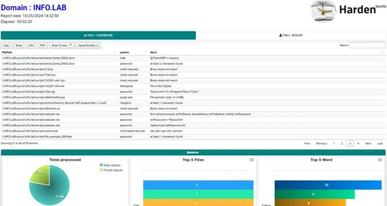Open the Top 5 Word chart menu icon
The height and width of the screenshot is (206, 387).
pyautogui.click(x=380, y=160)
